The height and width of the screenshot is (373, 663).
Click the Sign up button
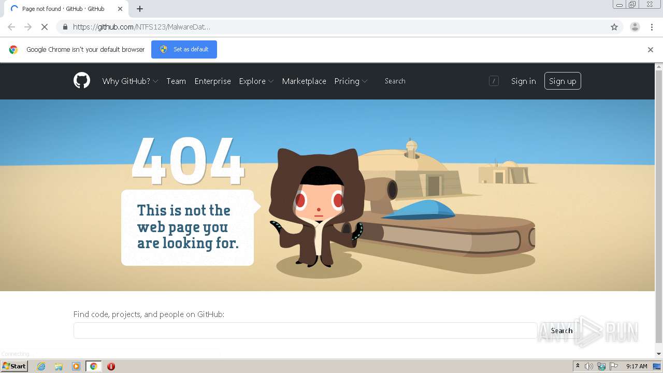point(563,81)
